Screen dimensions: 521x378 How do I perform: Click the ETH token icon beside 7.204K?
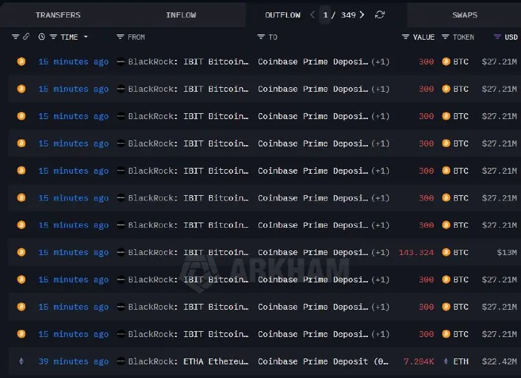[x=446, y=361]
